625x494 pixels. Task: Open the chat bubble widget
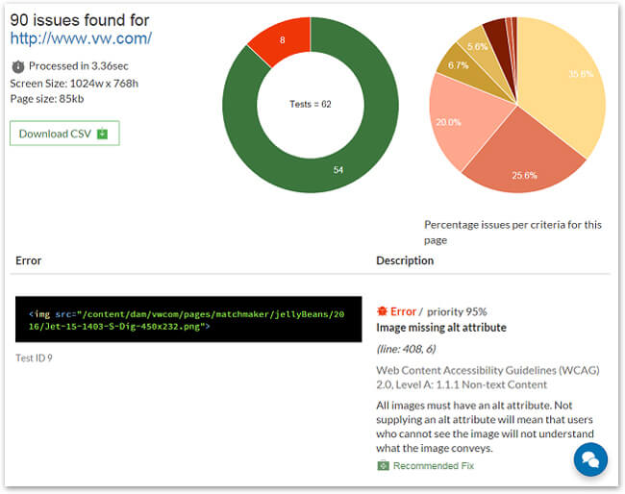click(x=590, y=459)
